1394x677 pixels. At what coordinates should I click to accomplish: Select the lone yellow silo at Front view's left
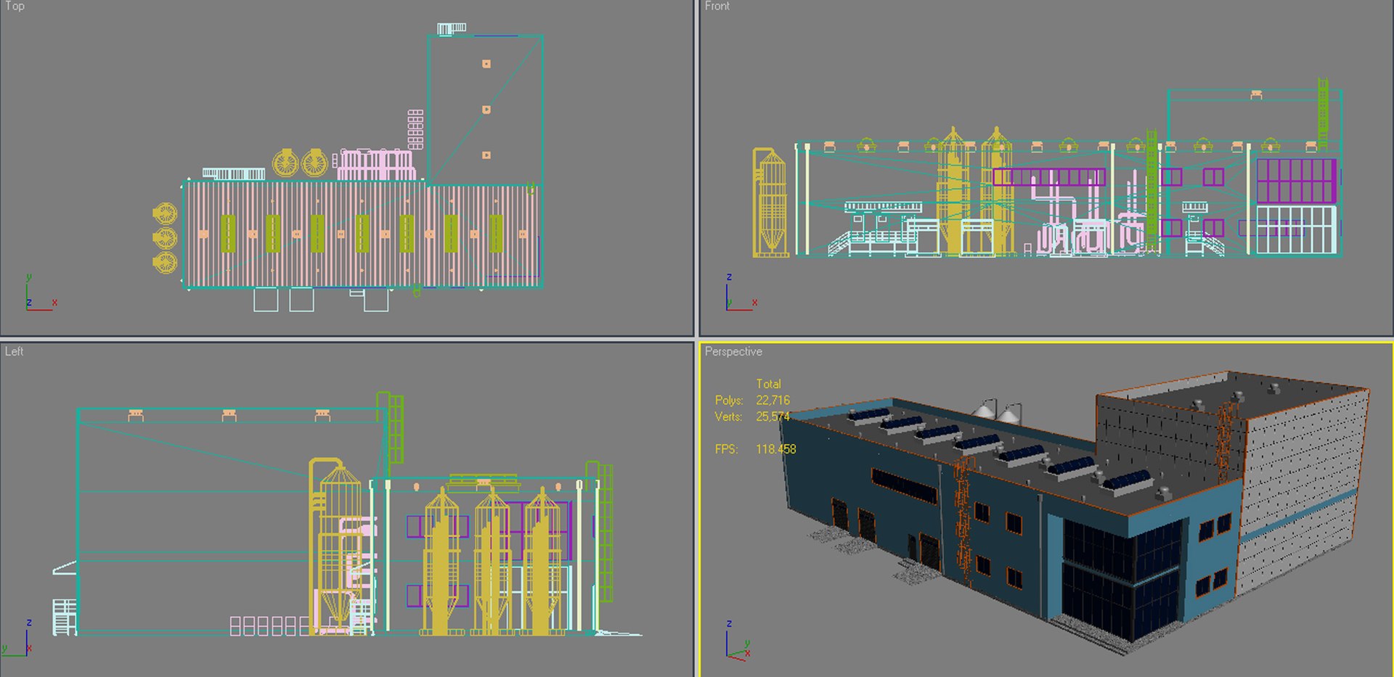click(770, 202)
